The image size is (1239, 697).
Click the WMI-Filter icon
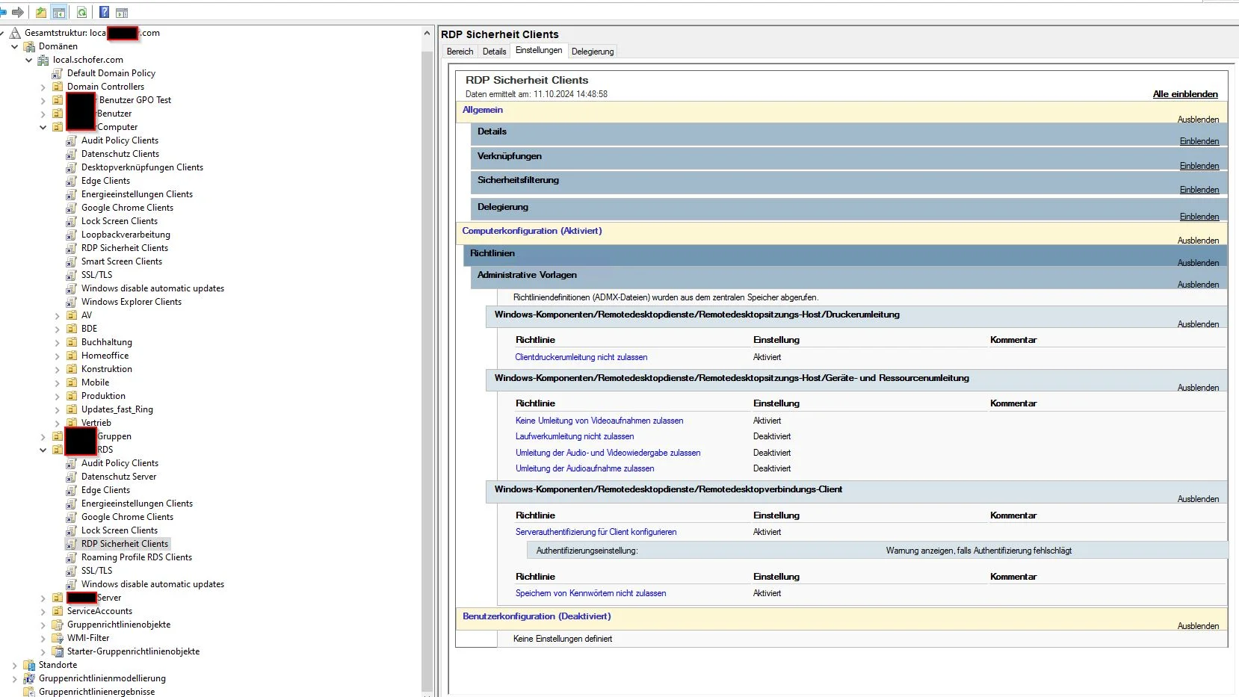58,638
